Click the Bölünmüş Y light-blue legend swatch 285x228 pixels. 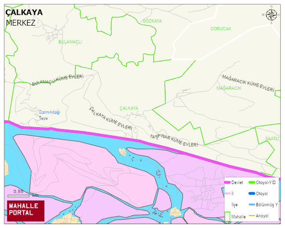(x=252, y=205)
